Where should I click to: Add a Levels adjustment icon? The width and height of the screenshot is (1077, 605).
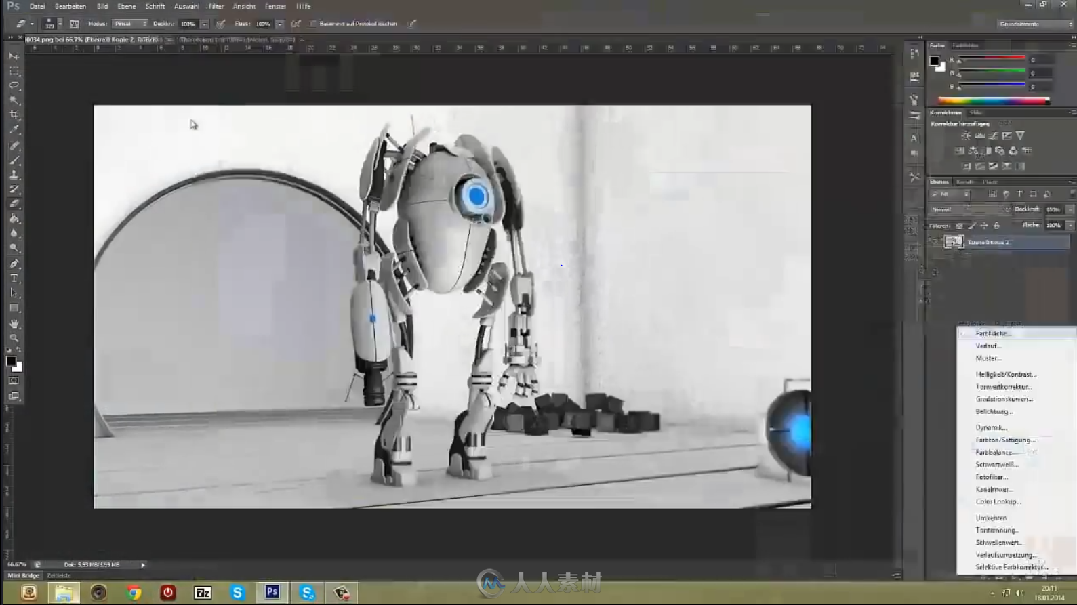click(979, 136)
